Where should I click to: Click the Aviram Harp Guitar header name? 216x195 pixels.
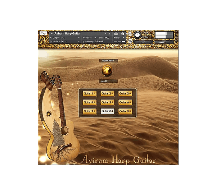68,33
